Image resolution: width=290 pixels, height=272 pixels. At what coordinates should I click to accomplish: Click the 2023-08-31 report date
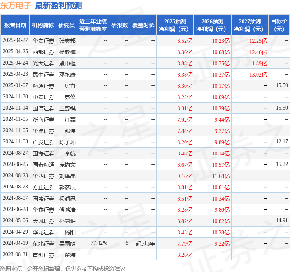point(15,255)
